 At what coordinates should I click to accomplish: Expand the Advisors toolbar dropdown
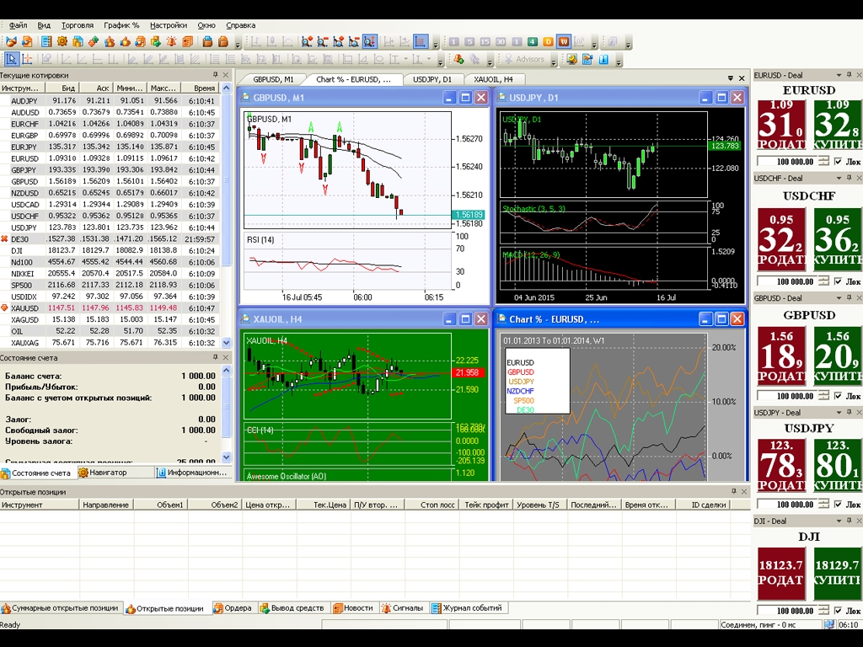[553, 61]
